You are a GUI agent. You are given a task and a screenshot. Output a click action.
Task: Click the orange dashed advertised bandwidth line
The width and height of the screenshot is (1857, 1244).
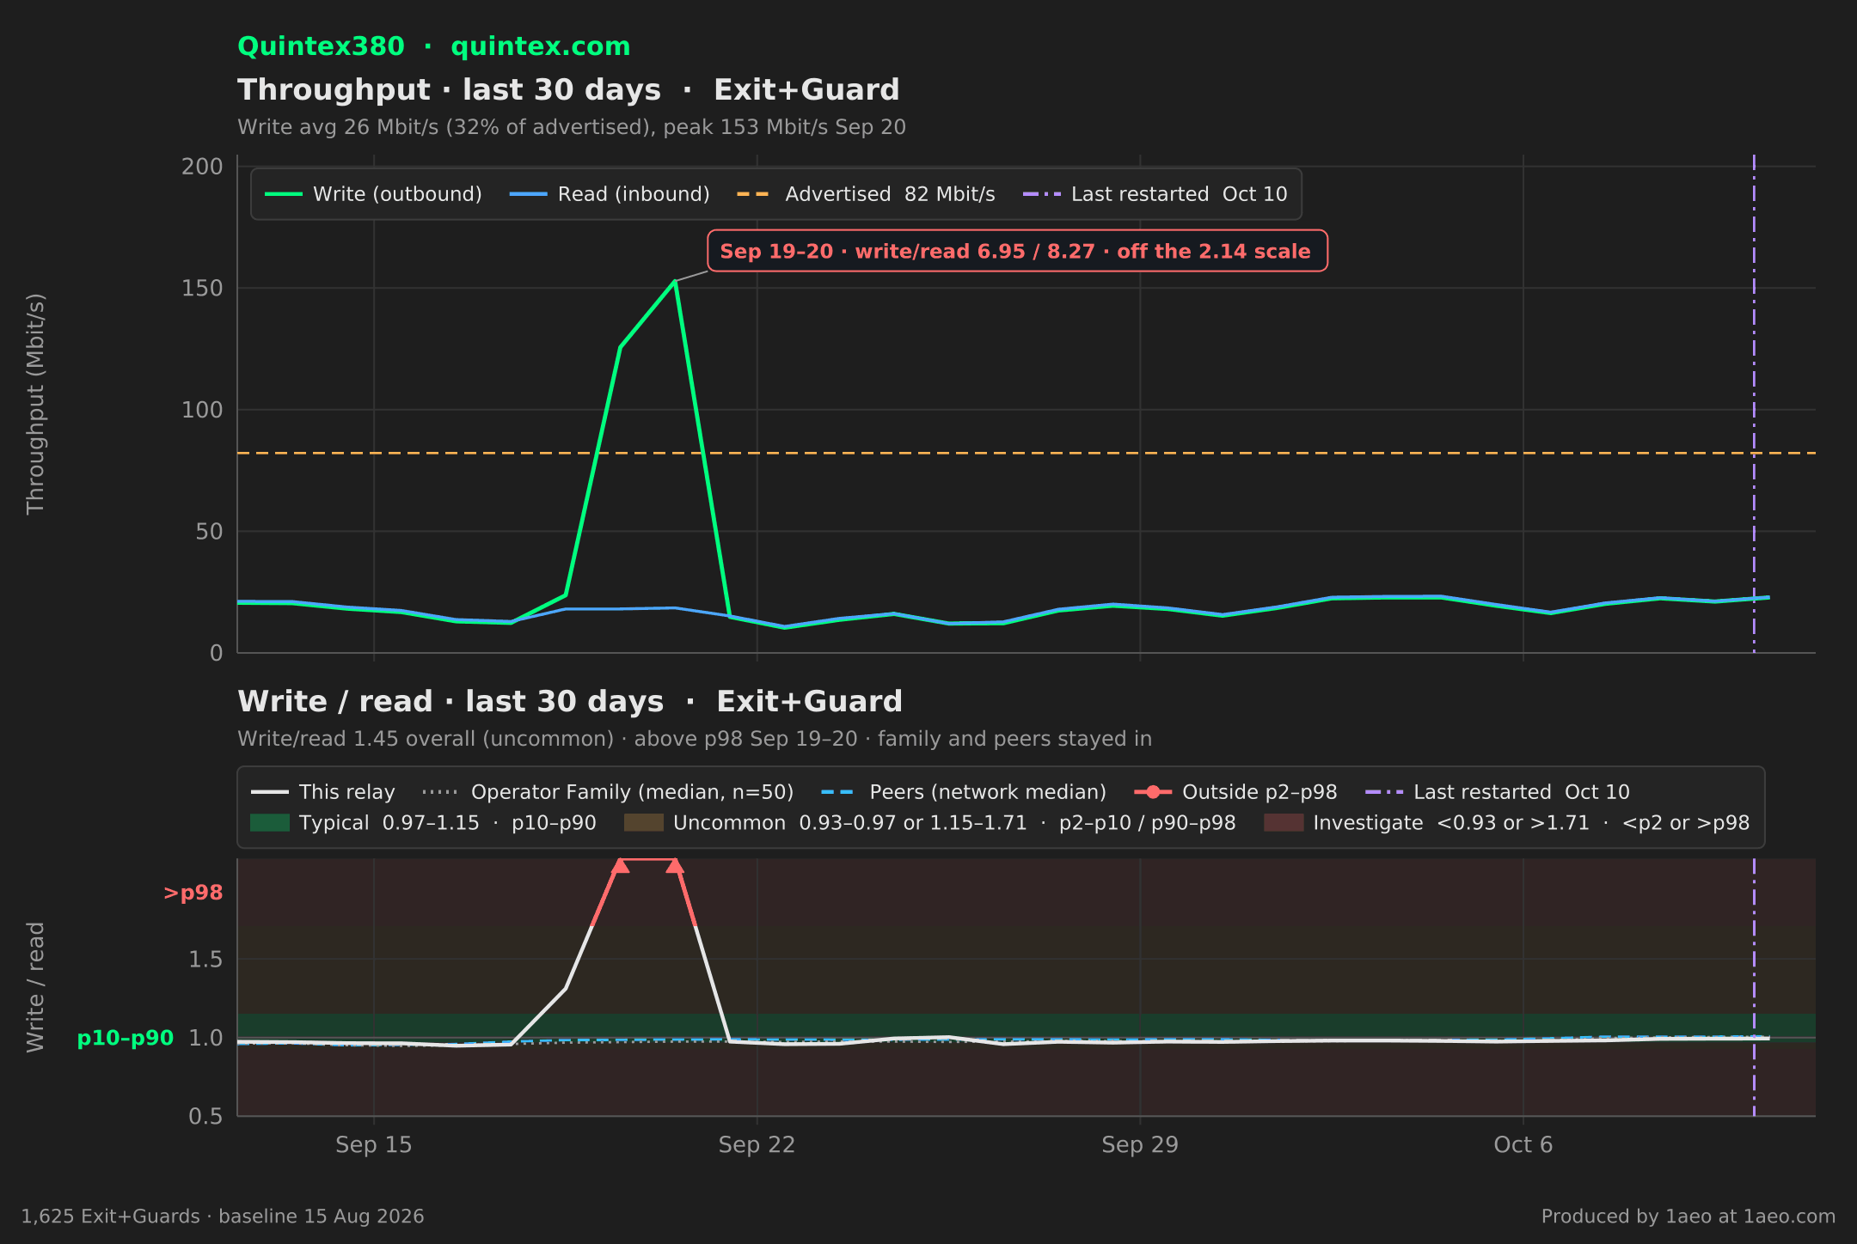click(1027, 453)
